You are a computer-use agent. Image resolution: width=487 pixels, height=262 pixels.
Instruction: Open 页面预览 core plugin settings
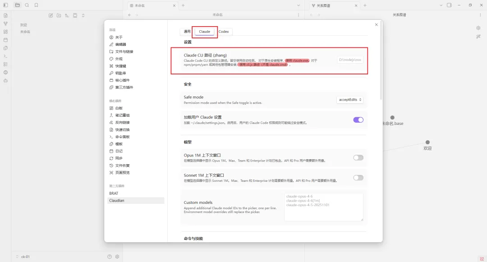(x=135, y=173)
